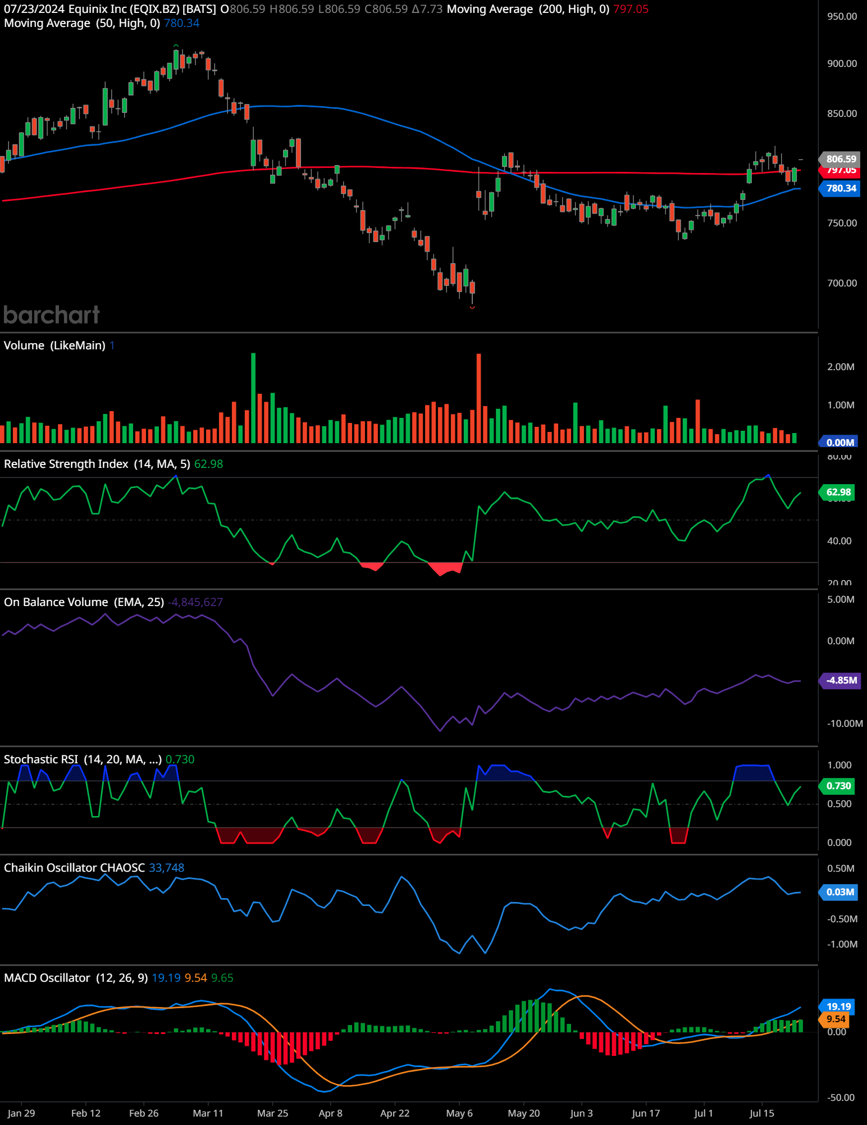Click the -50.00 MACD axis label

841,1097
